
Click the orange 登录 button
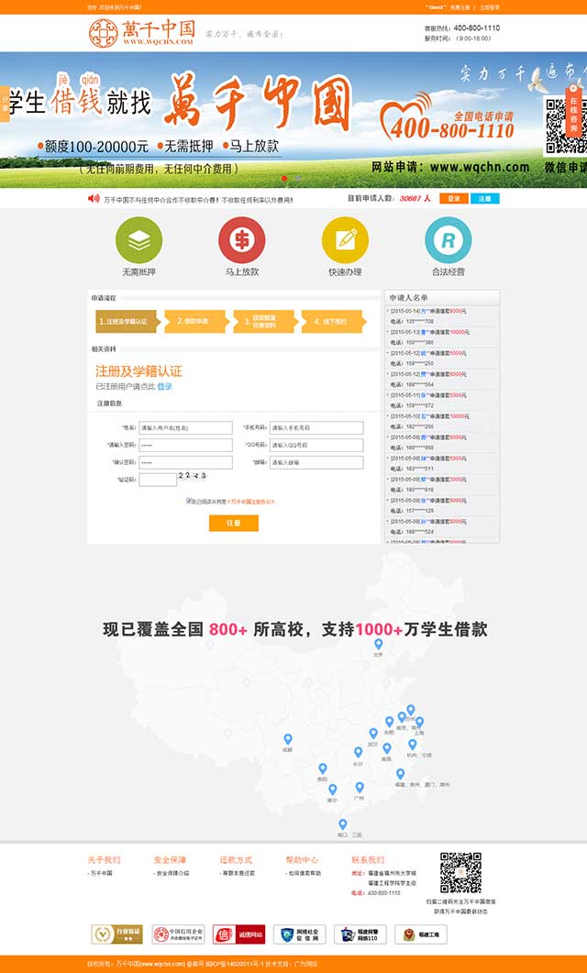pos(454,199)
